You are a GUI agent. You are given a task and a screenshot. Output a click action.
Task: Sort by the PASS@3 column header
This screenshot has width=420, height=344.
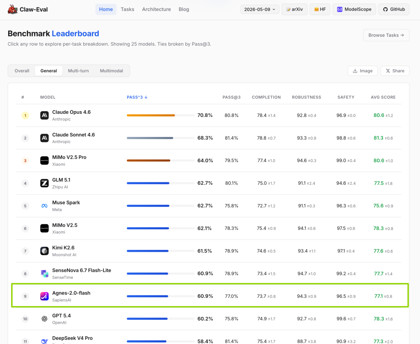point(231,97)
